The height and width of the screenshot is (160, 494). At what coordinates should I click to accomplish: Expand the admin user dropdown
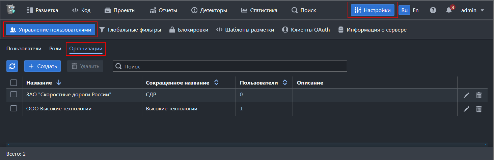[472, 10]
